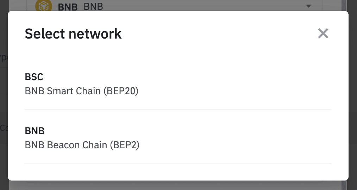Click the blank area under the network list
The image size is (357, 190).
click(178, 172)
